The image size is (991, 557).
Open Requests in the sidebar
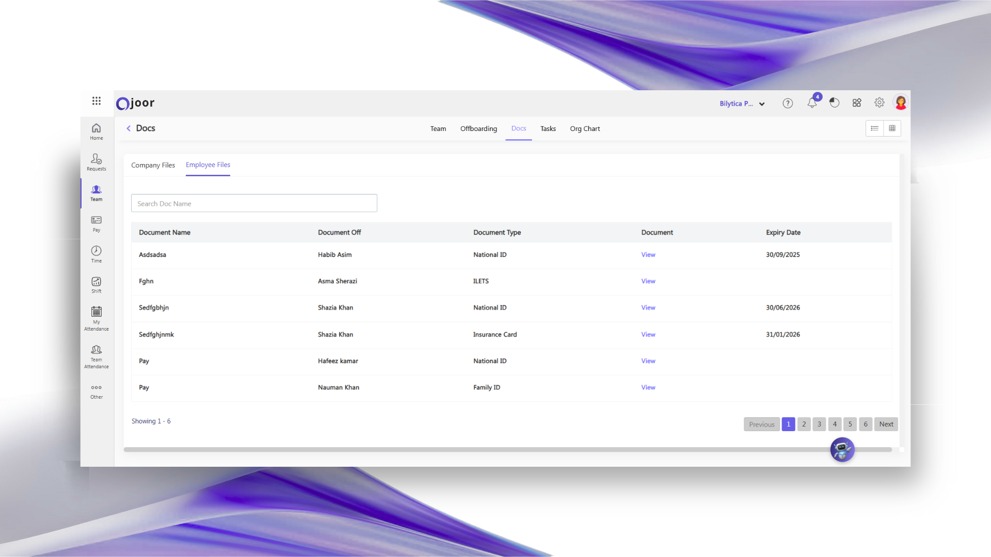coord(96,161)
